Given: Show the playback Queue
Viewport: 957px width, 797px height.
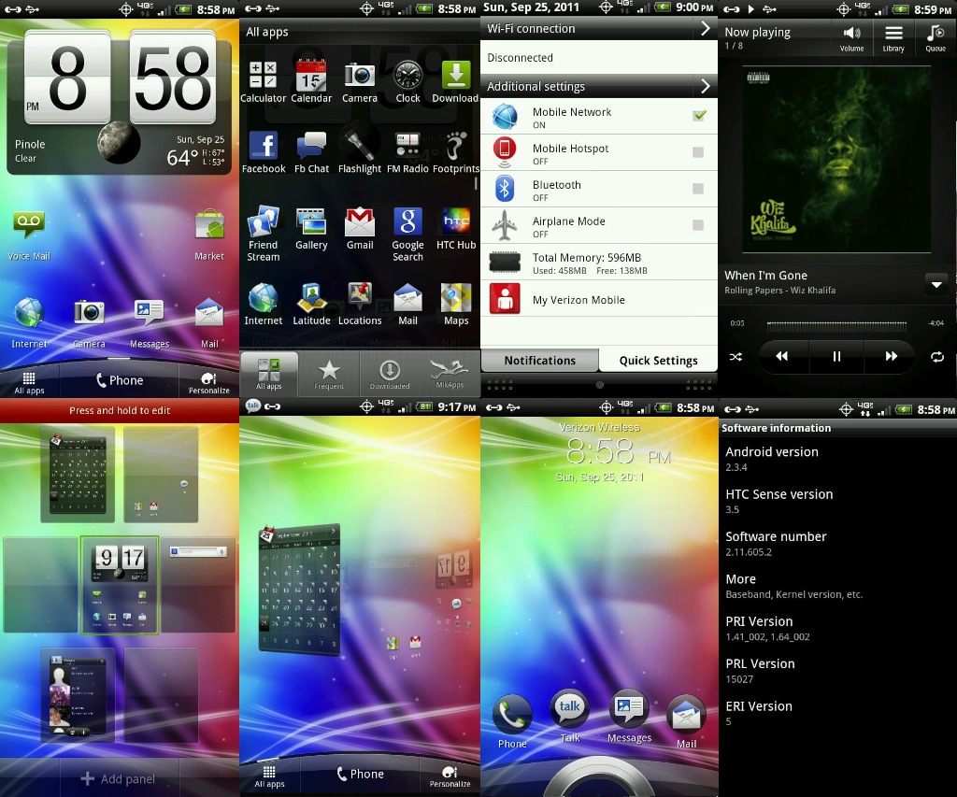Looking at the screenshot, I should pyautogui.click(x=935, y=38).
